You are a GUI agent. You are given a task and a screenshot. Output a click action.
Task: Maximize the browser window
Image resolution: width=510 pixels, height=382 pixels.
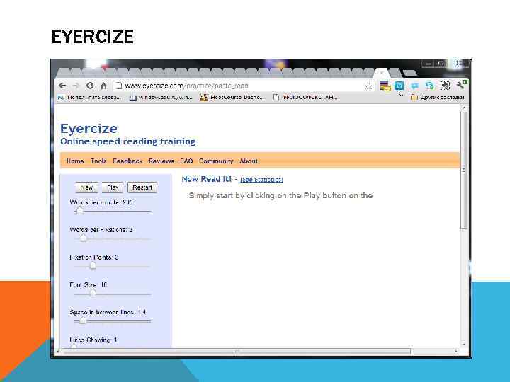(441, 64)
